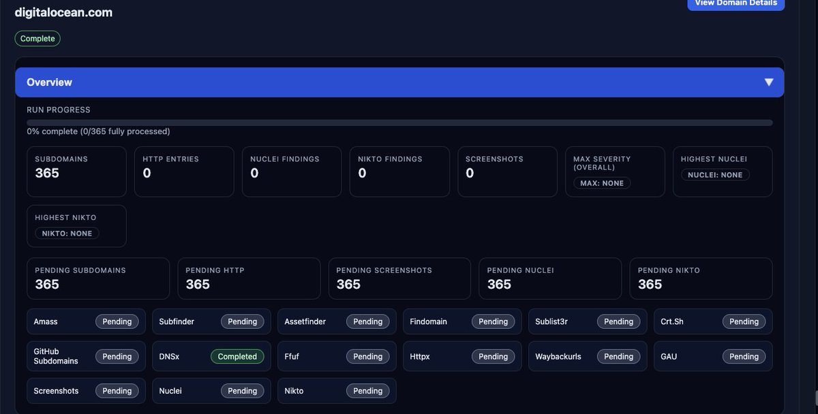The image size is (818, 414).
Task: Click the Pending badge for Subfinder
Action: (x=243, y=321)
